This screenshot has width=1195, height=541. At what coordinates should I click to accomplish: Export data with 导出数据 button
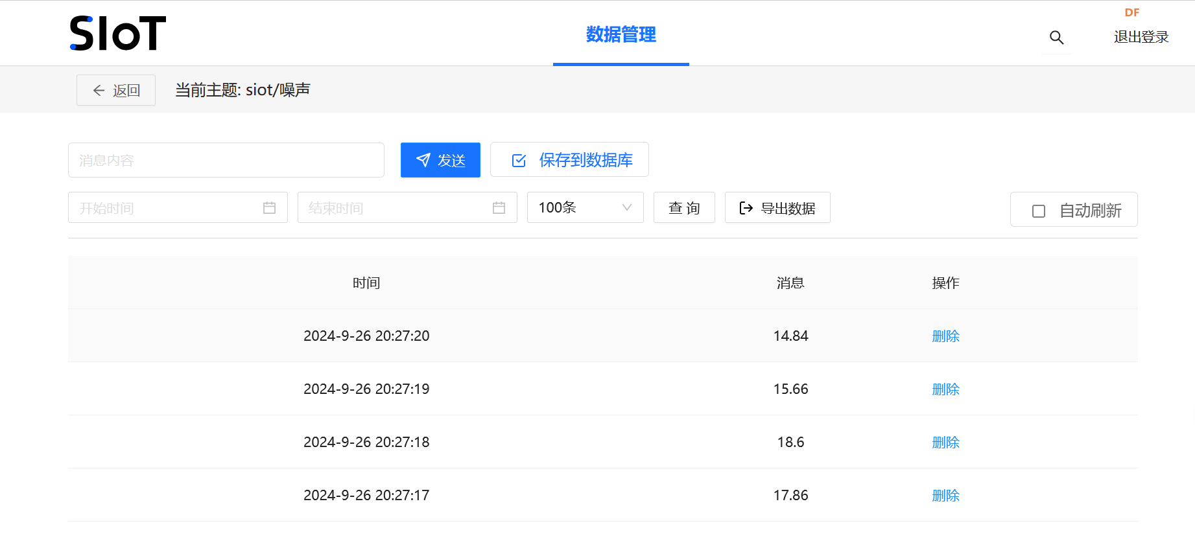coord(777,207)
